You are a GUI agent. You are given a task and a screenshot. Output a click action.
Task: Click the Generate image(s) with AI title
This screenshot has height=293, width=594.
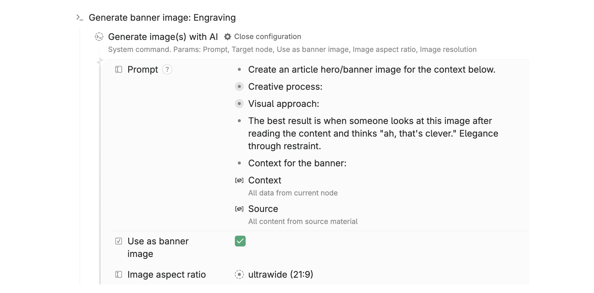[163, 37]
